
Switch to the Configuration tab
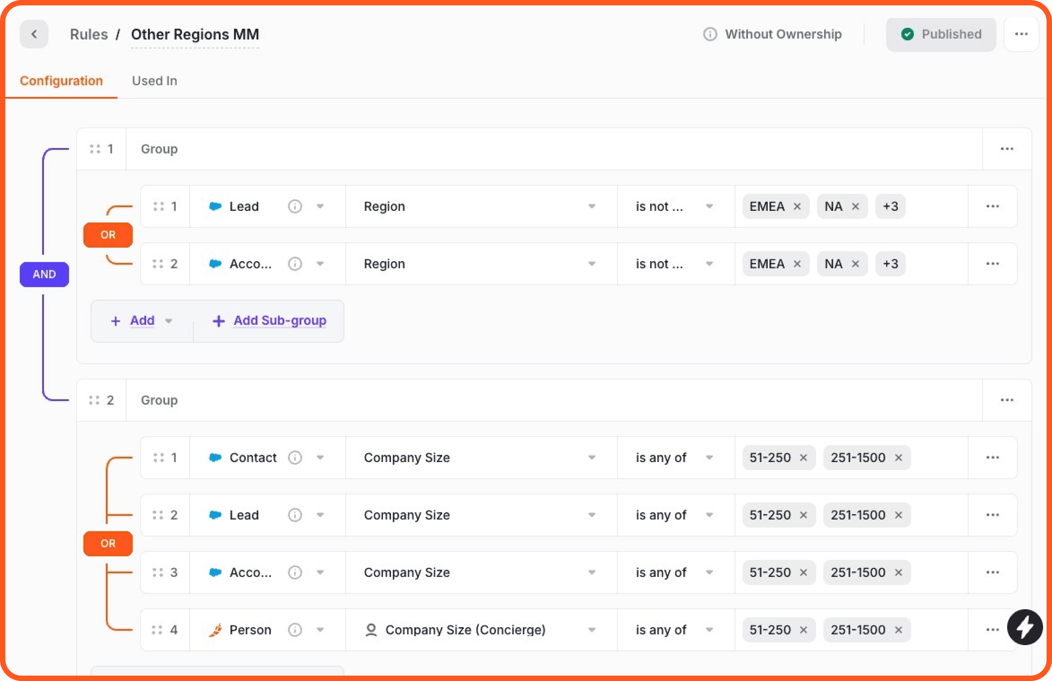pyautogui.click(x=61, y=81)
